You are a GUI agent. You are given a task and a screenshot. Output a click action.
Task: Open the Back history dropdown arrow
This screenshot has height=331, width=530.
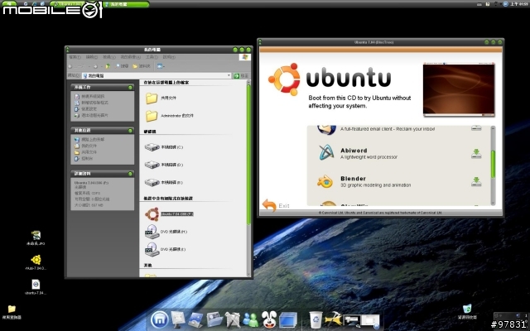tap(89, 66)
